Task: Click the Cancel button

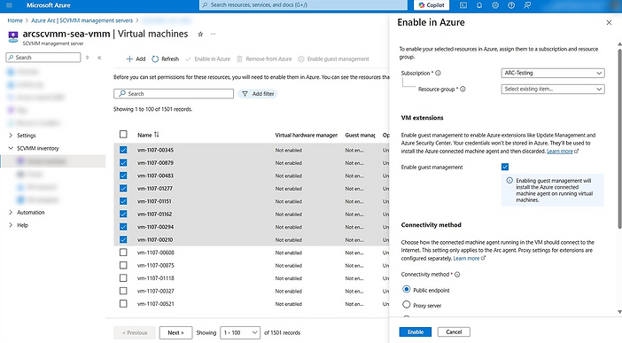Action: click(x=454, y=331)
